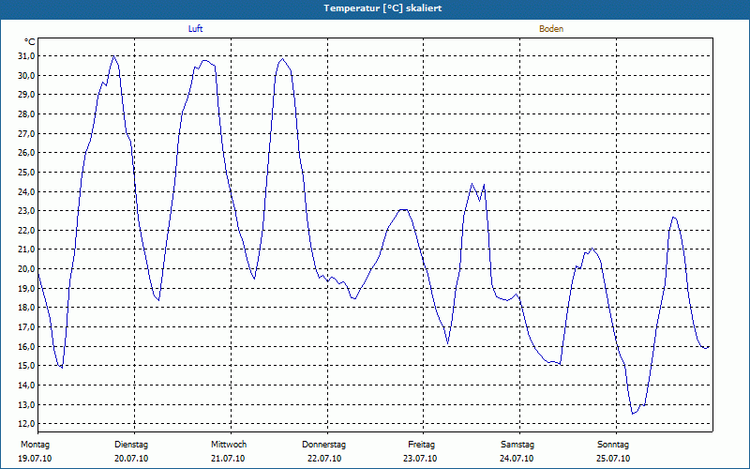Click the 21.07.10 date label
750x469 pixels.
(228, 459)
